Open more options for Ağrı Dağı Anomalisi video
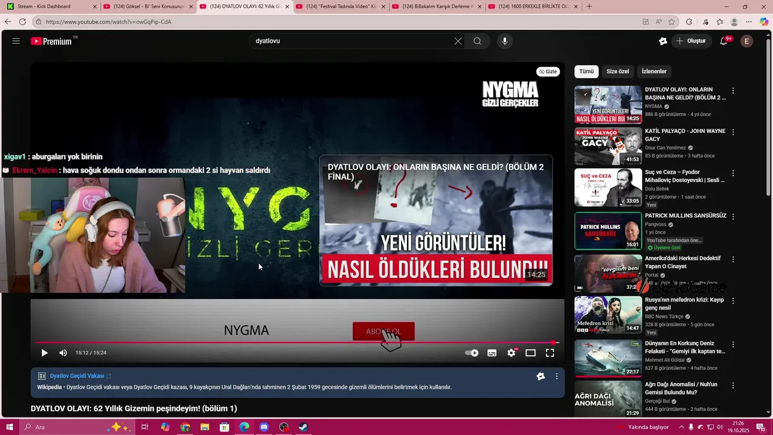The width and height of the screenshot is (773, 435). pos(733,385)
